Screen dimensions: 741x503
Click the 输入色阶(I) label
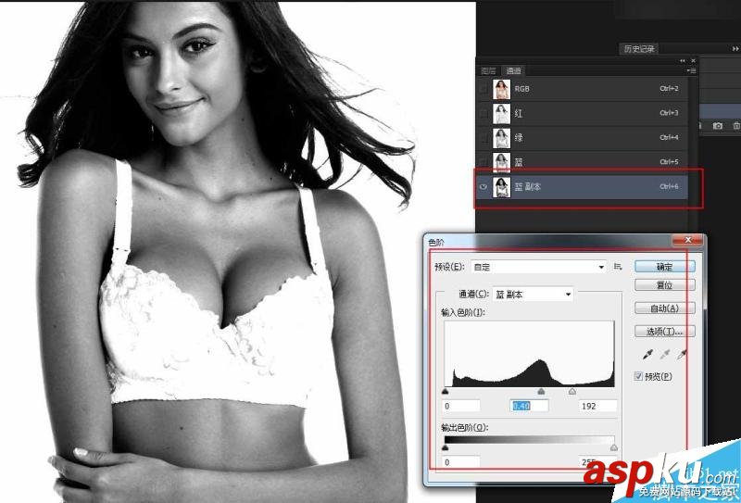point(462,312)
